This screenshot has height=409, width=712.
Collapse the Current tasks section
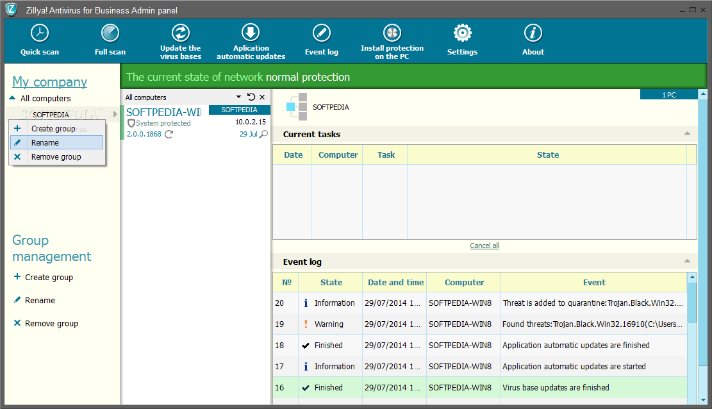click(687, 133)
